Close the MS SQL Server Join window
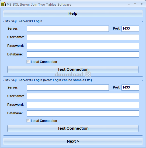Image resolution: width=146 pixels, height=148 pixels. [141, 4]
